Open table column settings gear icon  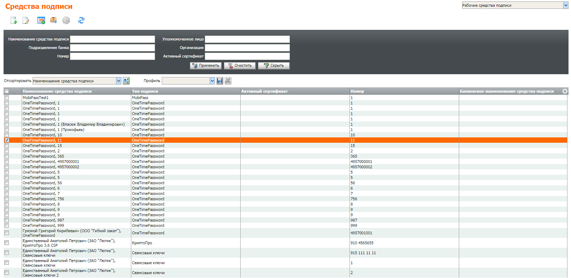pyautogui.click(x=565, y=91)
